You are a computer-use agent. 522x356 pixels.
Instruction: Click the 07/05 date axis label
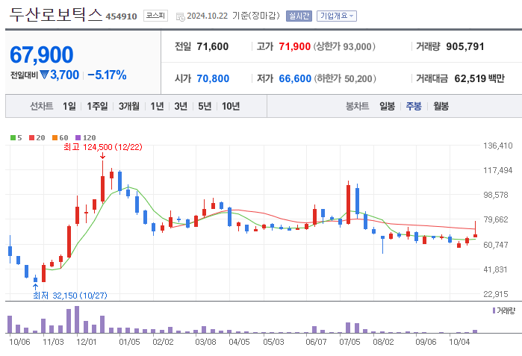click(349, 342)
